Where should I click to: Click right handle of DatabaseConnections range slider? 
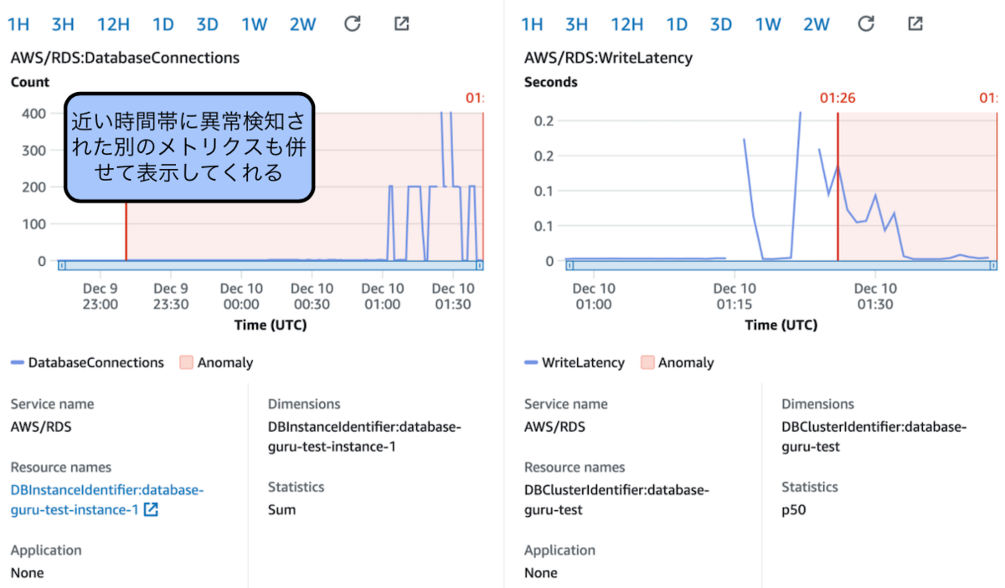(x=480, y=266)
